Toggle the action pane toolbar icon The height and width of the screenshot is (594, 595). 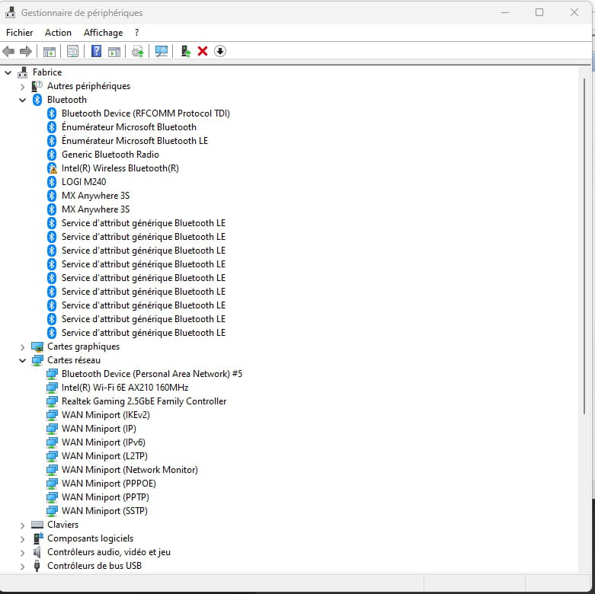[114, 51]
